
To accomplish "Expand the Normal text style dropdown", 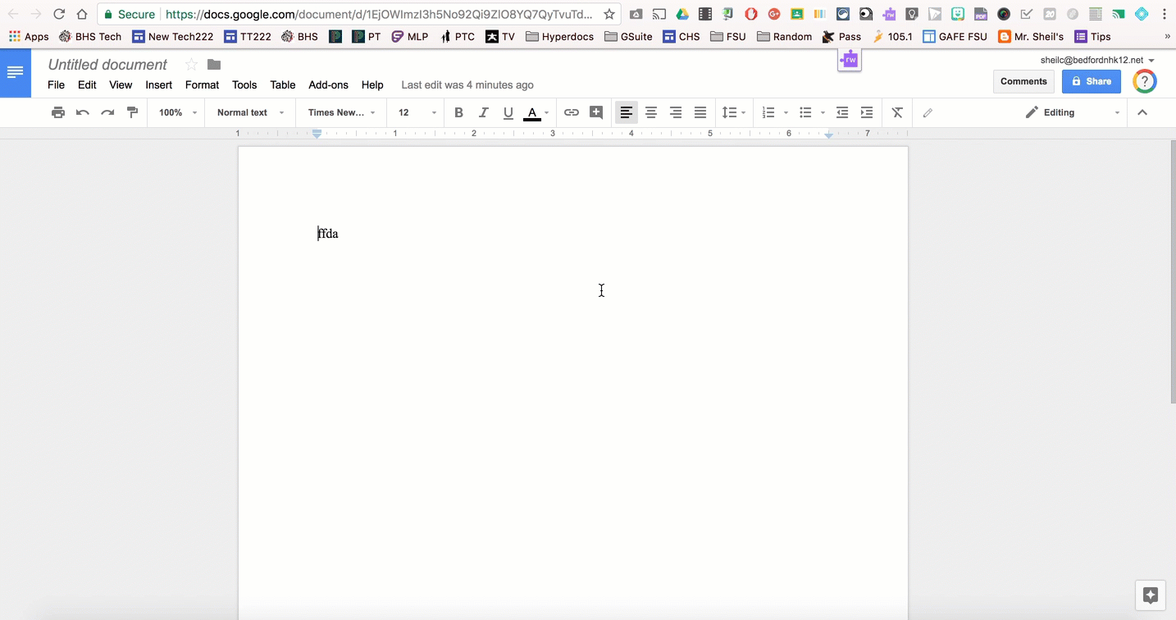I will coord(250,112).
